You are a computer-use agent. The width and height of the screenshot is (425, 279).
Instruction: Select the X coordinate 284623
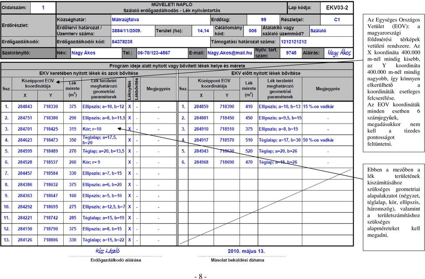point(25,140)
